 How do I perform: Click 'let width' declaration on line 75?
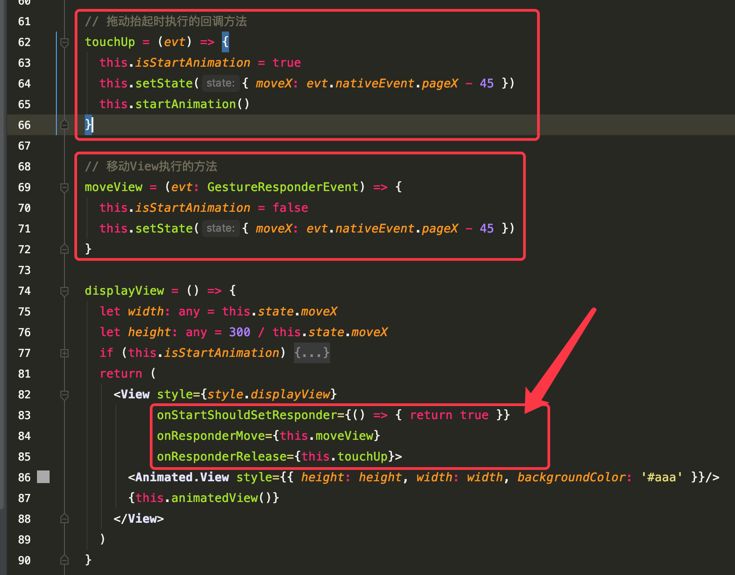pyautogui.click(x=132, y=311)
